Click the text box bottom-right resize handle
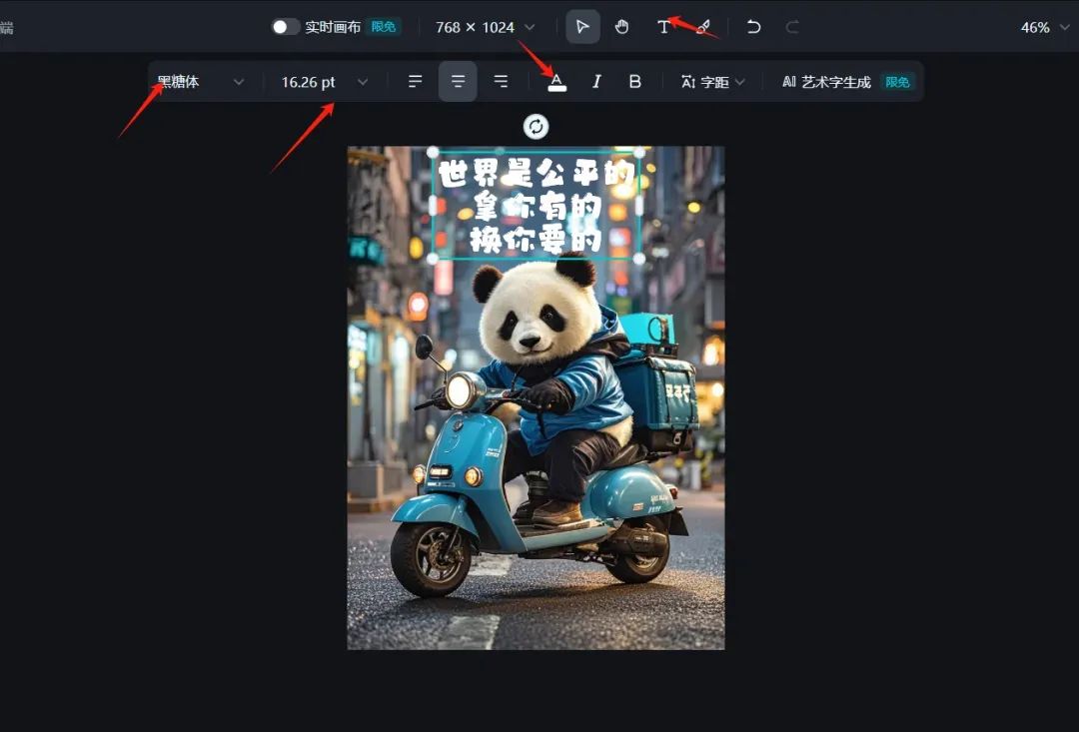This screenshot has height=732, width=1079. pos(639,259)
